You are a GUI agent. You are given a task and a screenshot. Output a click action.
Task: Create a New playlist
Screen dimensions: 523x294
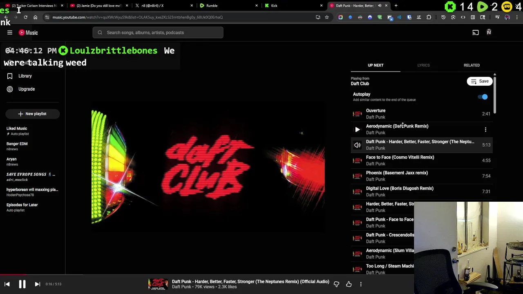click(x=32, y=114)
